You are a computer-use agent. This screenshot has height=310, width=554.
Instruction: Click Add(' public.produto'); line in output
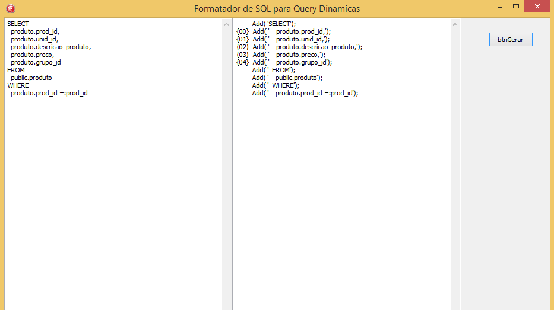(x=287, y=78)
